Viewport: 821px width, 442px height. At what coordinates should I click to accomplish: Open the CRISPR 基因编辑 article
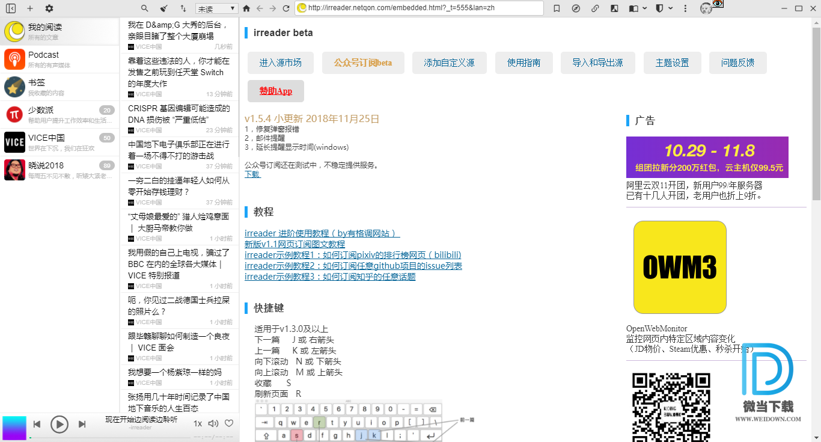coord(180,118)
